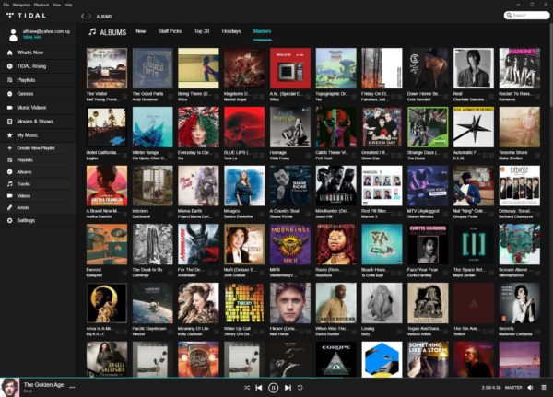Click the 'Homage' album title
Viewport: 553px width, 397px height.
click(278, 153)
